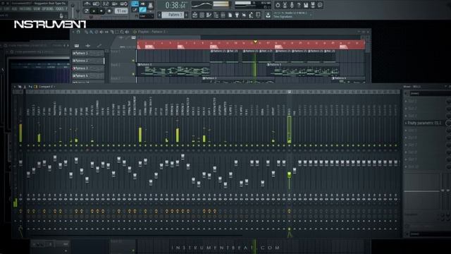The width and height of the screenshot is (451, 254).
Task: Toggle pattern/song mode button
Action: point(87,11)
